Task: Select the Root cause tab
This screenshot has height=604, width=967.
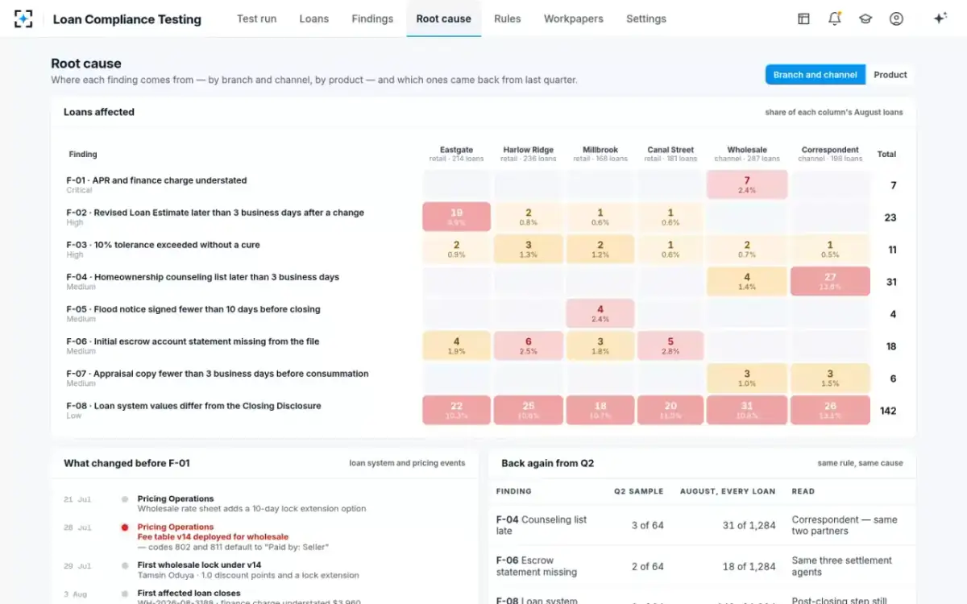Action: [443, 19]
